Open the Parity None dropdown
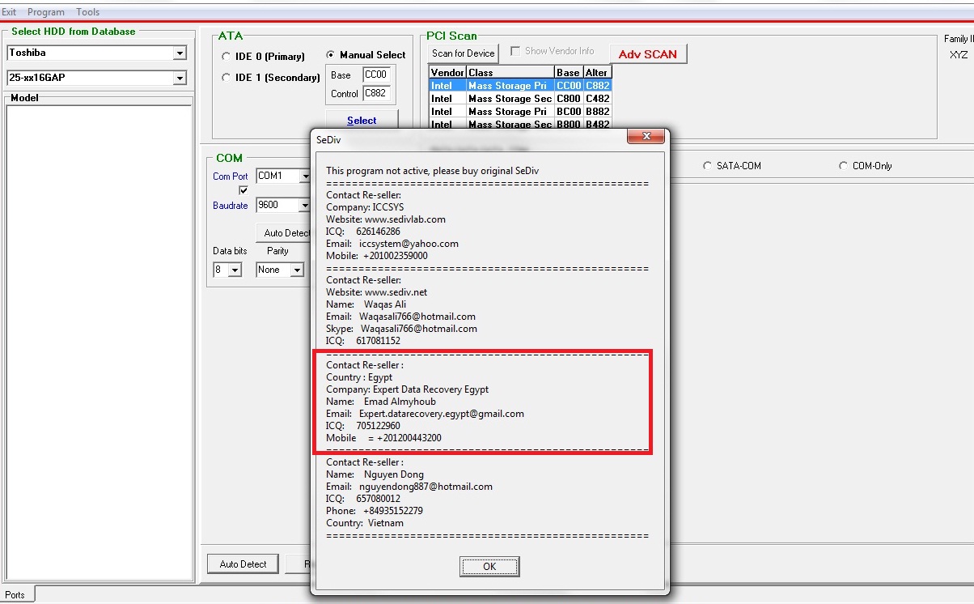The width and height of the screenshot is (974, 604). pos(297,270)
